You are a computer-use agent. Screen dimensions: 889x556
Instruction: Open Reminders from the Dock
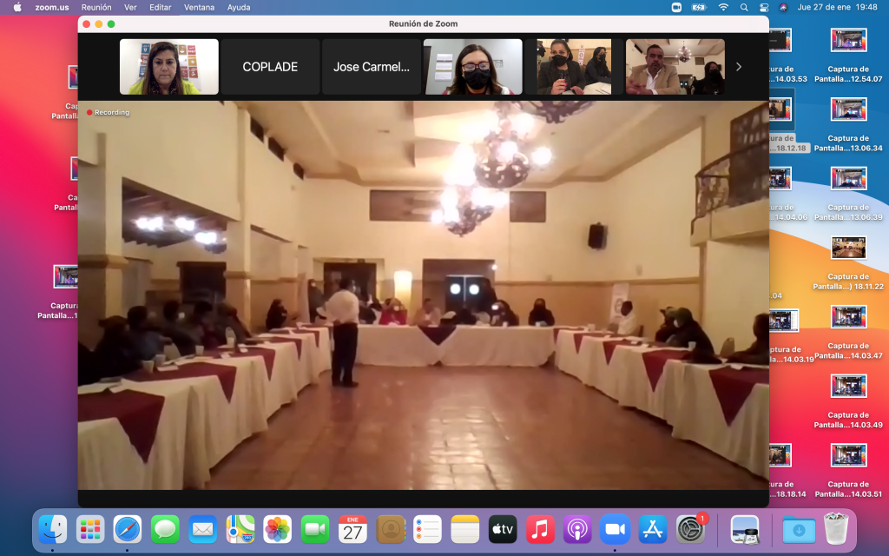click(x=427, y=530)
